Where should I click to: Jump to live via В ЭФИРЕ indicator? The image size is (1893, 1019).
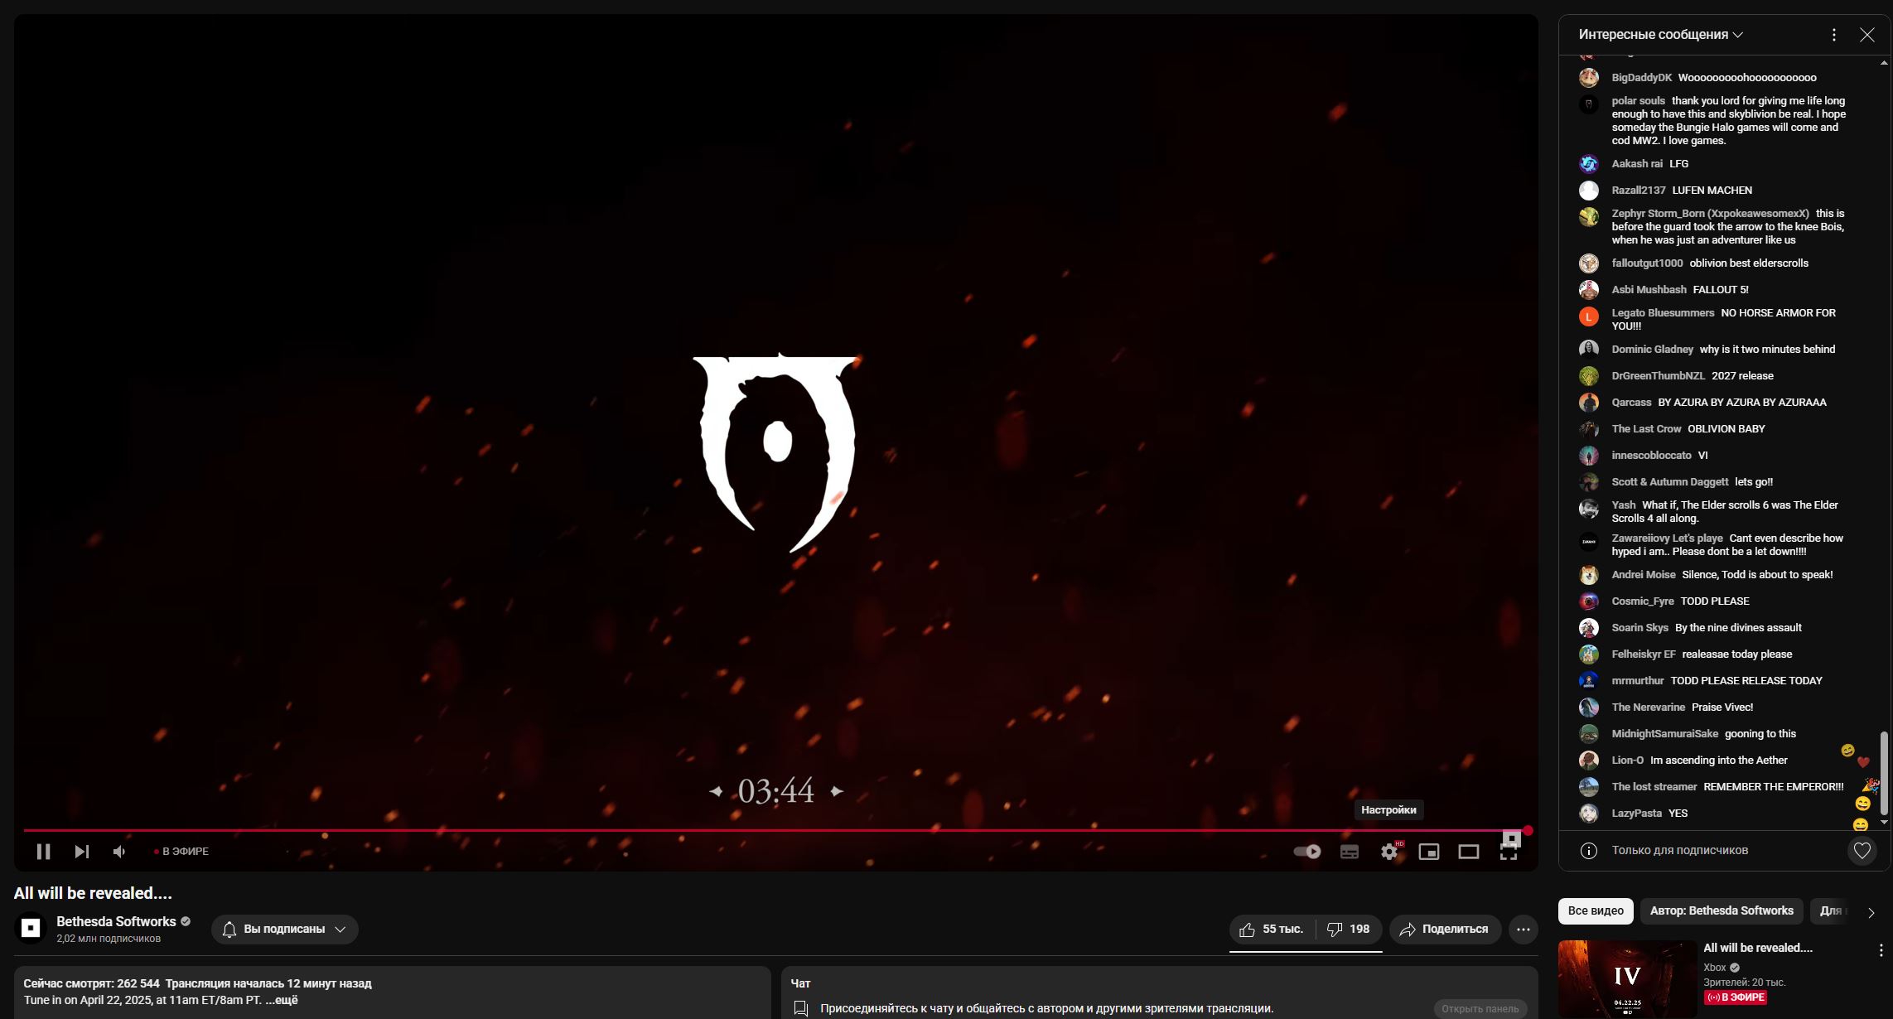(x=181, y=852)
